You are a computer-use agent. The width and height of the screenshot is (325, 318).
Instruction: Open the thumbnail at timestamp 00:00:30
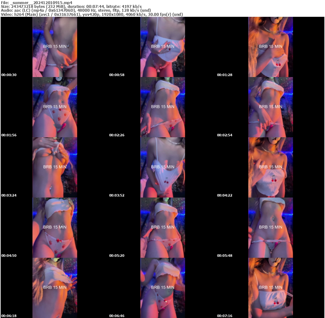(x=54, y=47)
